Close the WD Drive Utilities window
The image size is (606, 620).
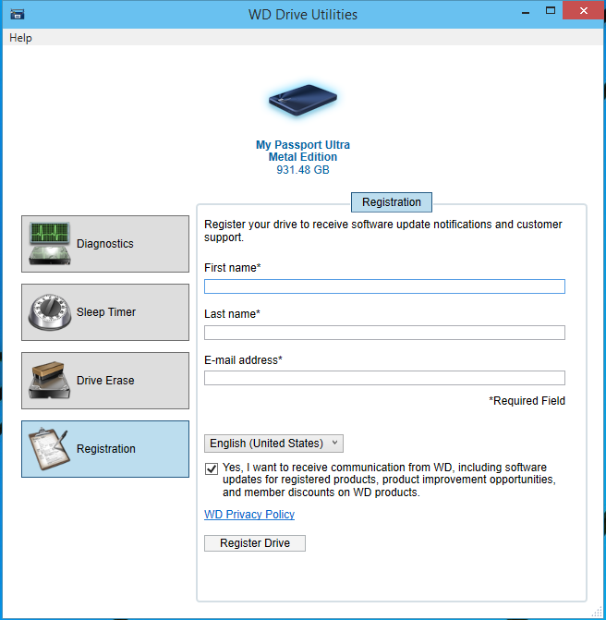(584, 11)
